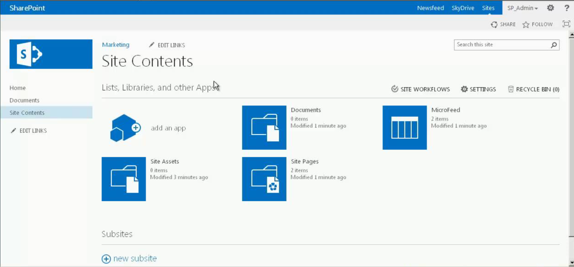Click the search magnifier in the search box
Viewport: 574px width, 267px height.
click(553, 44)
